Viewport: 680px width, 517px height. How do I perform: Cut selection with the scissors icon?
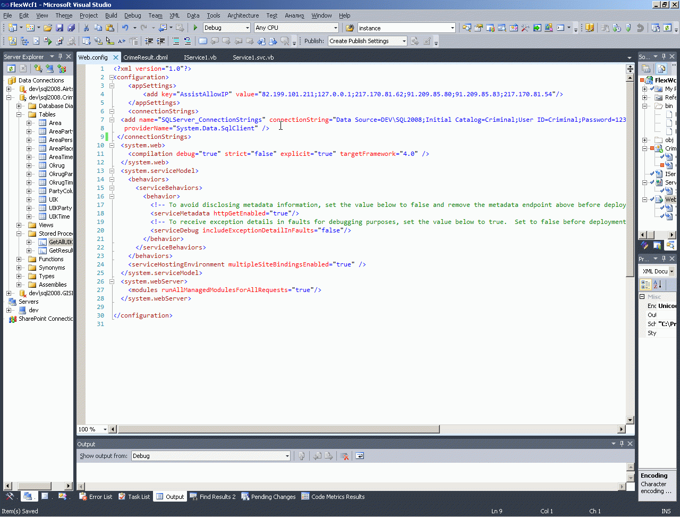pyautogui.click(x=86, y=28)
